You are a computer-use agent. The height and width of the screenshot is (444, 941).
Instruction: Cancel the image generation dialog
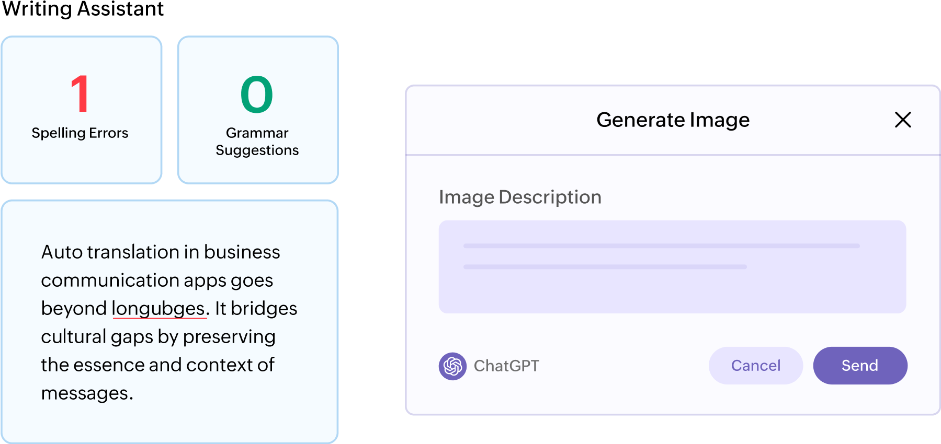click(x=755, y=366)
